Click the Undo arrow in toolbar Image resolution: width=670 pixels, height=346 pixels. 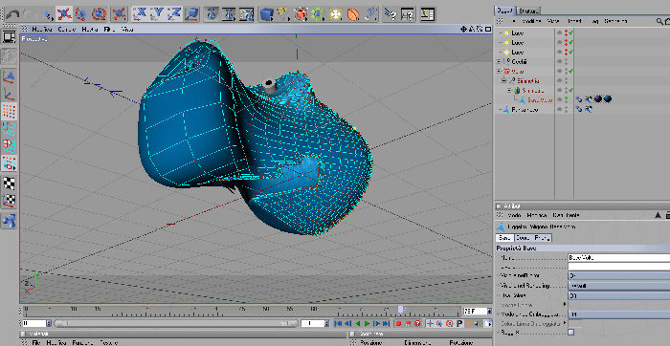(x=12, y=14)
